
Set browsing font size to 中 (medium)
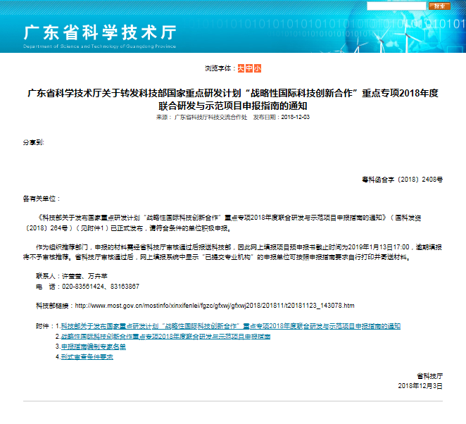pos(249,68)
